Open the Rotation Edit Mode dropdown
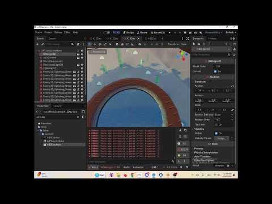The width and height of the screenshot is (272, 204). pyautogui.click(x=224, y=114)
